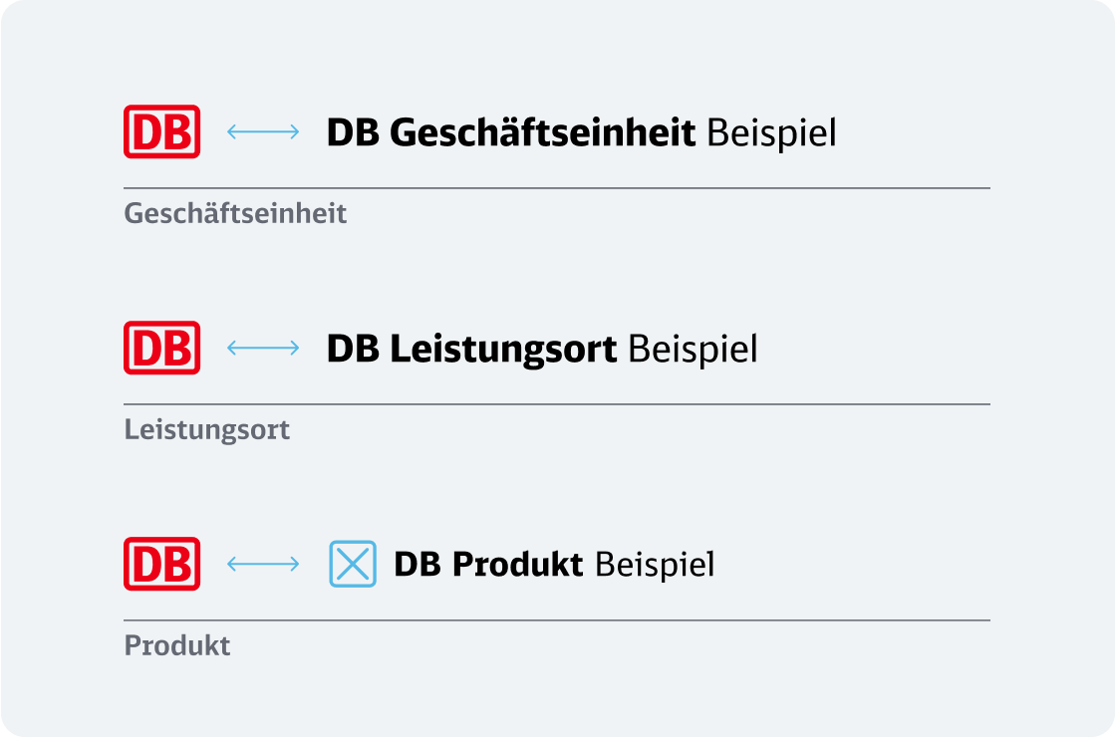Click the DB logo beside Leistungsort
This screenshot has height=737, width=1115.
coord(162,348)
